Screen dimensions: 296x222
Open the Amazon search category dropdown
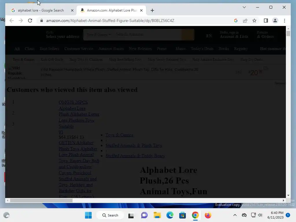click(99, 35)
